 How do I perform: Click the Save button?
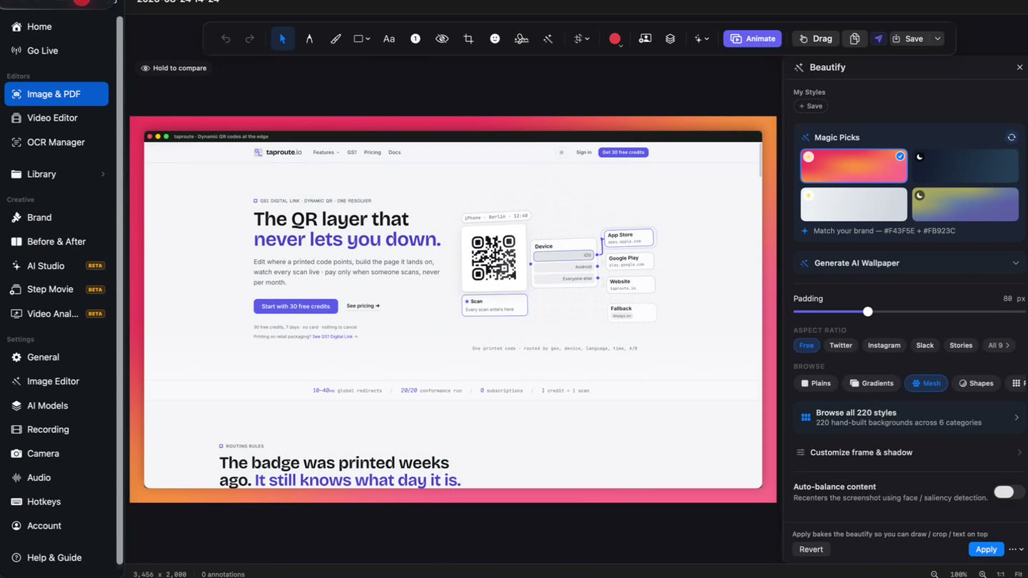[x=908, y=39]
